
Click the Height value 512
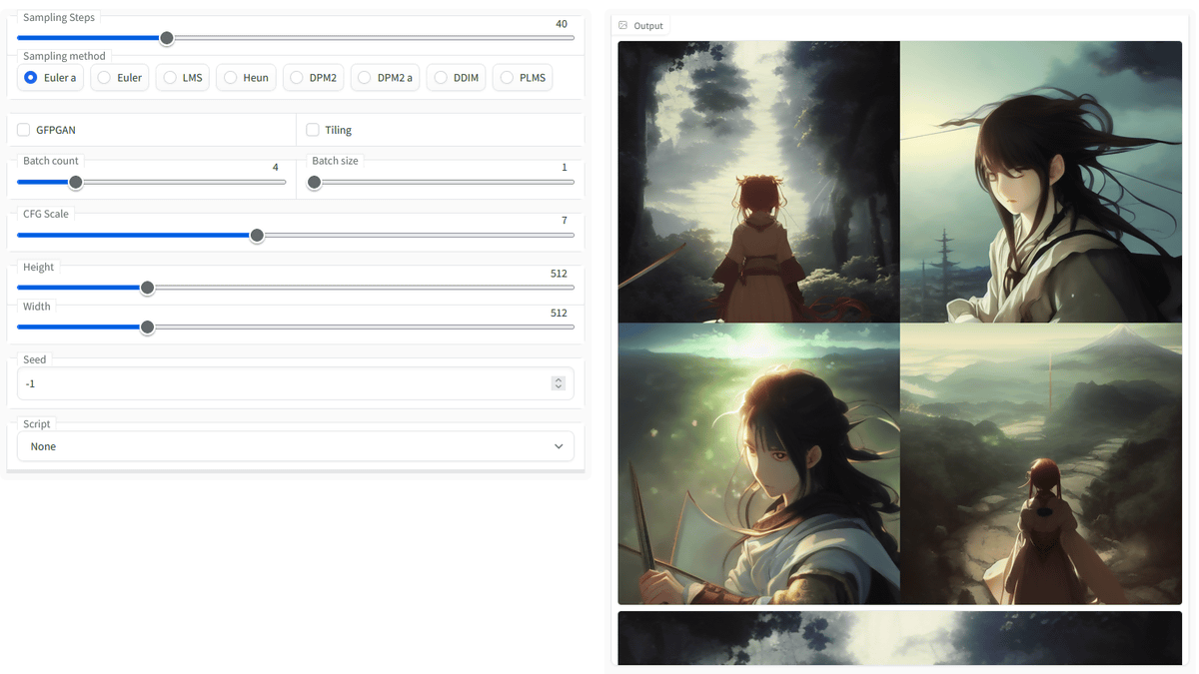(x=559, y=274)
